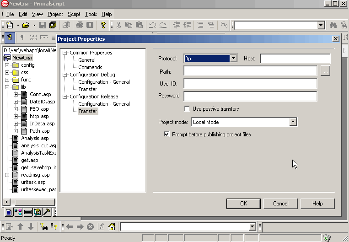Click the Open folder toolbar icon
The width and height of the screenshot is (349, 242).
[26, 25]
